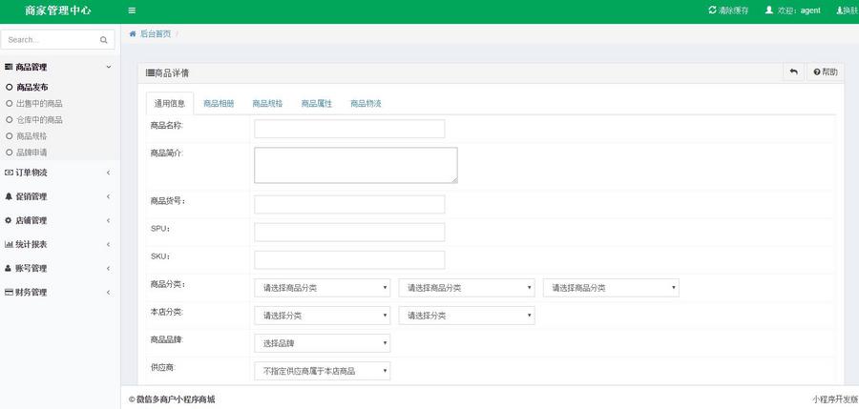Click the 统计报表 chart icon
This screenshot has width=859, height=409.
click(x=9, y=244)
